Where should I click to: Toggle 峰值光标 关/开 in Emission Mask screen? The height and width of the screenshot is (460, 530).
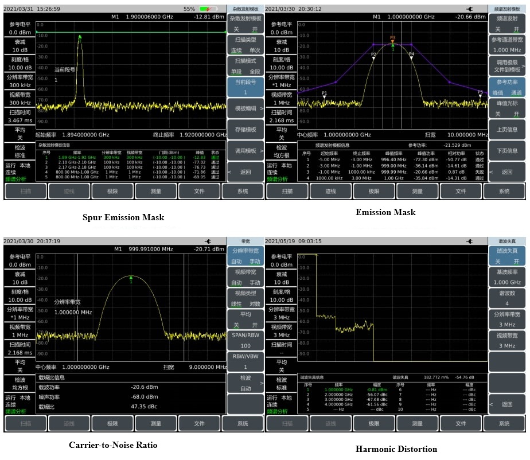coord(506,108)
